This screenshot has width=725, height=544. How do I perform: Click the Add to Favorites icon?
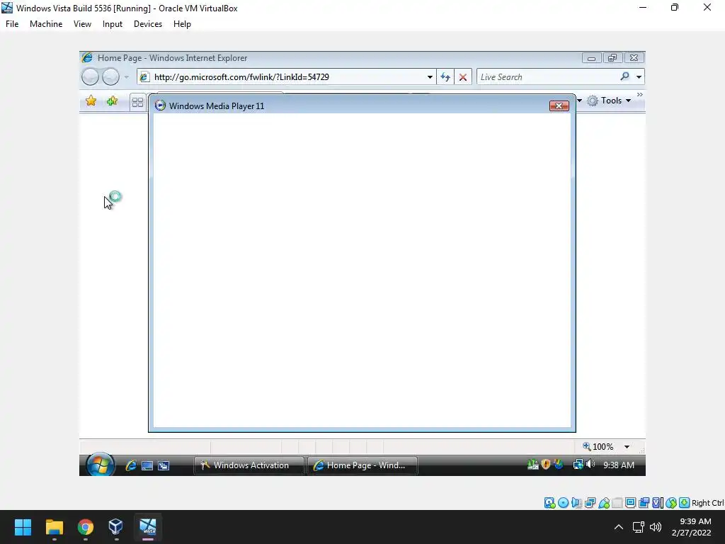112,101
